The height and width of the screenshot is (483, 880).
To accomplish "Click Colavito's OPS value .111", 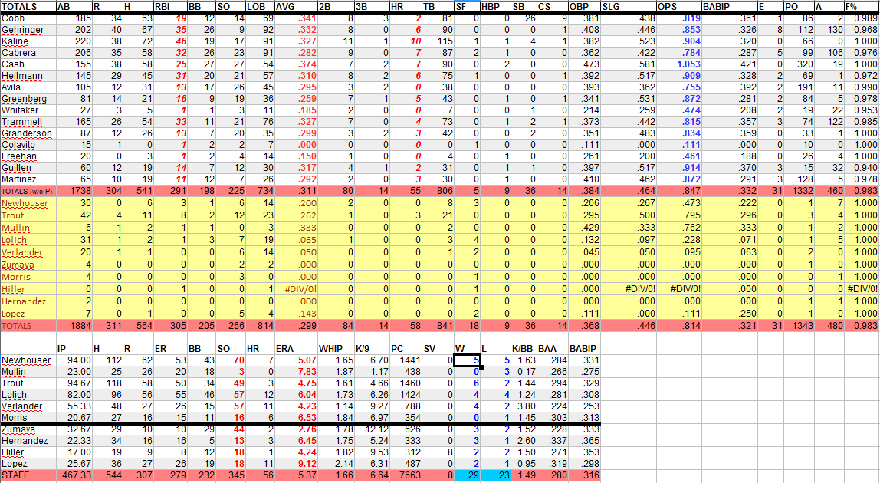I will [x=679, y=145].
